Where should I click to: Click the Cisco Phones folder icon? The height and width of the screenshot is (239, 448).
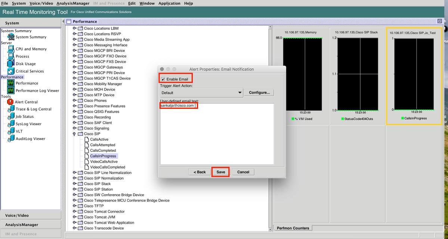pyautogui.click(x=80, y=100)
